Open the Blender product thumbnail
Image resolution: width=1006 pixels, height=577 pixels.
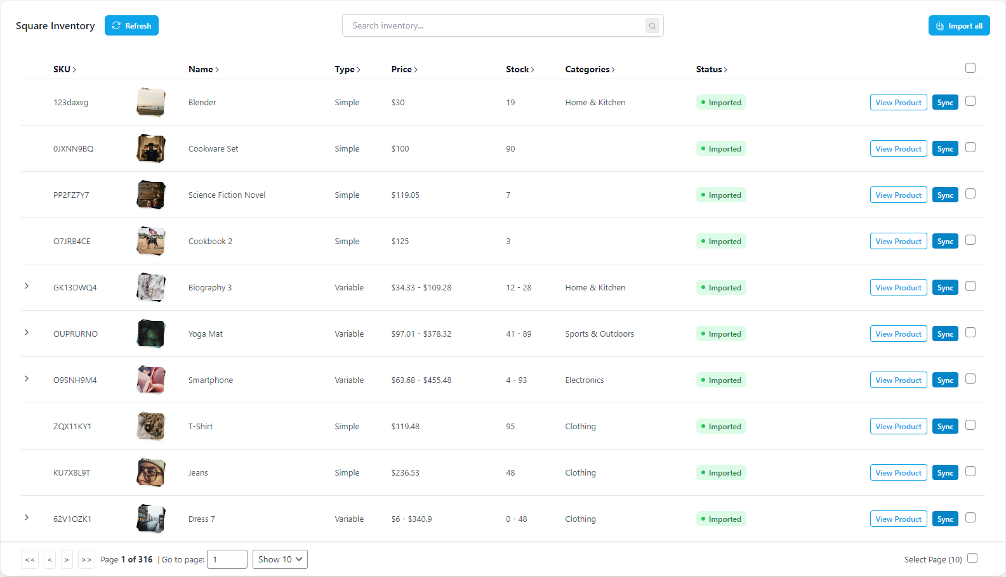(151, 102)
